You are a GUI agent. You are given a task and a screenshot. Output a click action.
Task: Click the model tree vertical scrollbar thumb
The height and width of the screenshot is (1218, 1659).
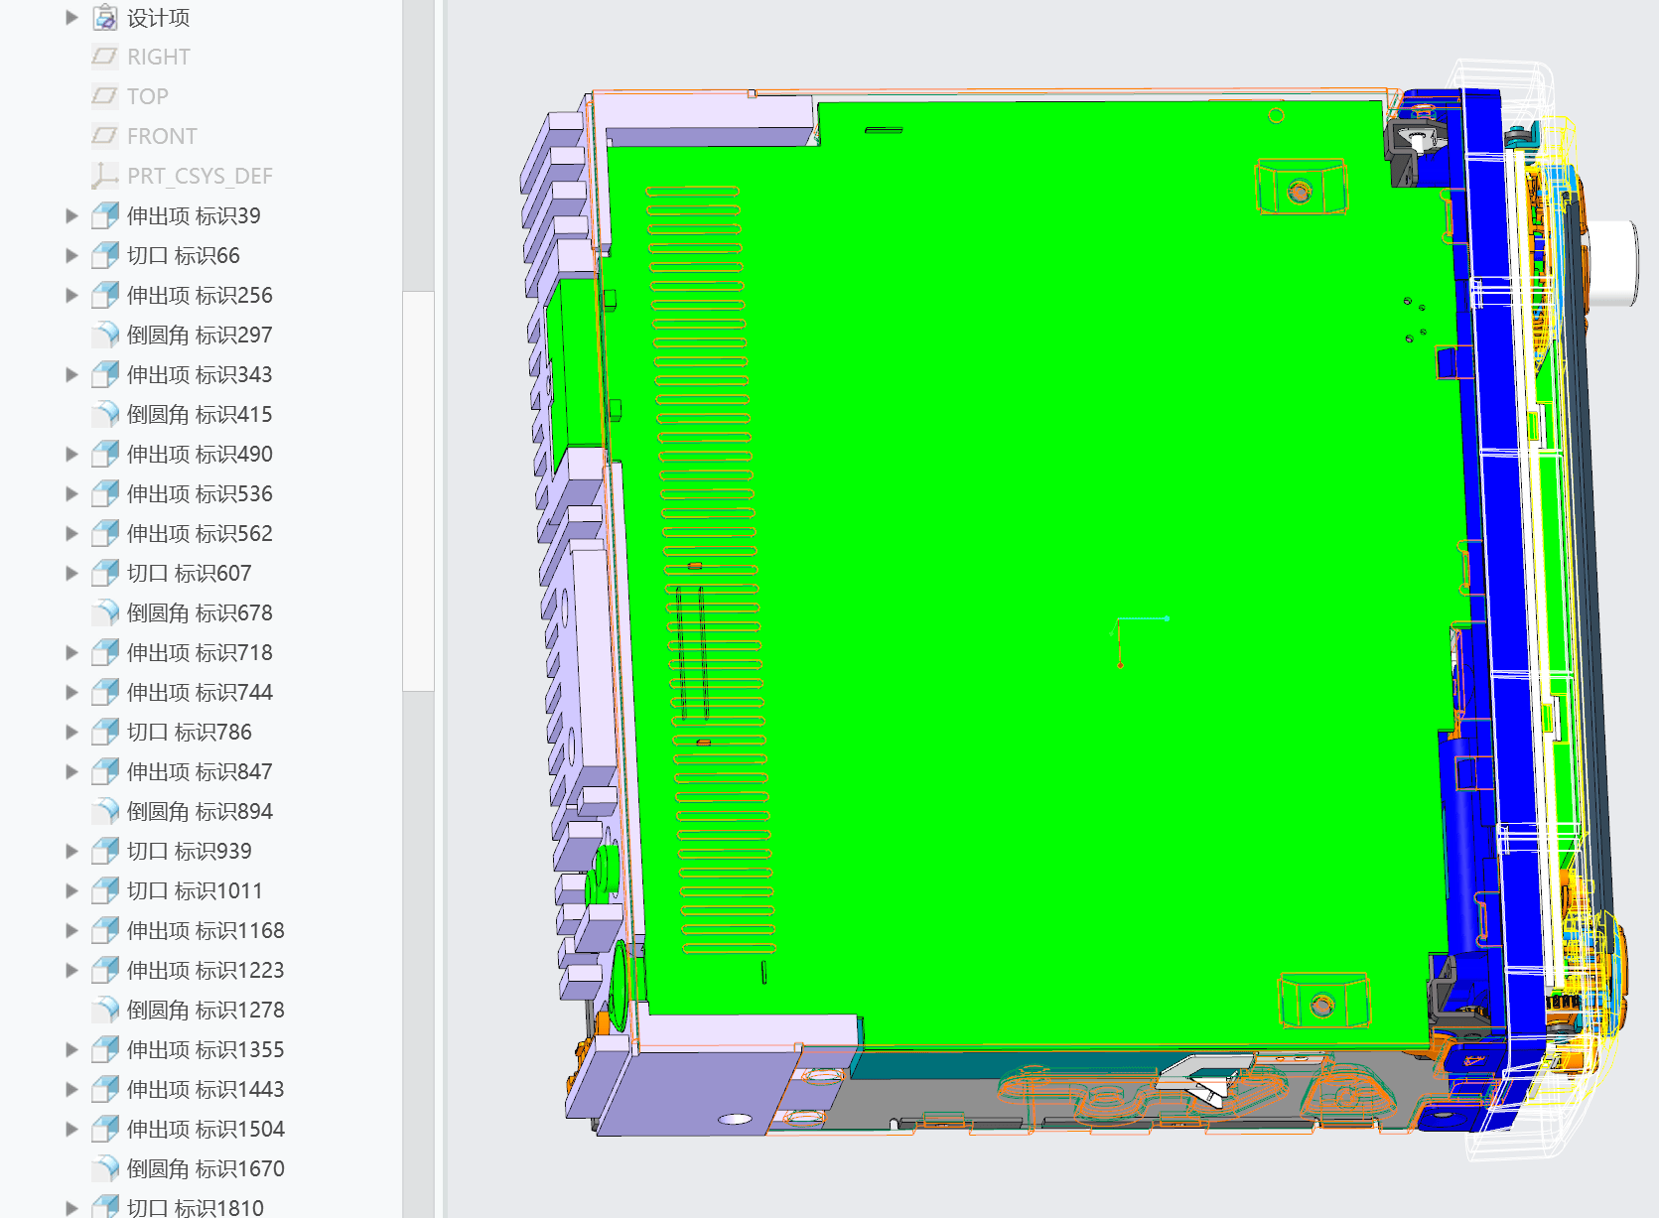[418, 491]
